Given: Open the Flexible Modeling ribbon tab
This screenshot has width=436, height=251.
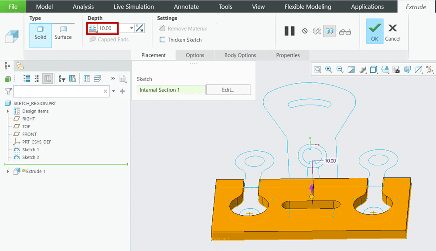Looking at the screenshot, I should 307,7.
